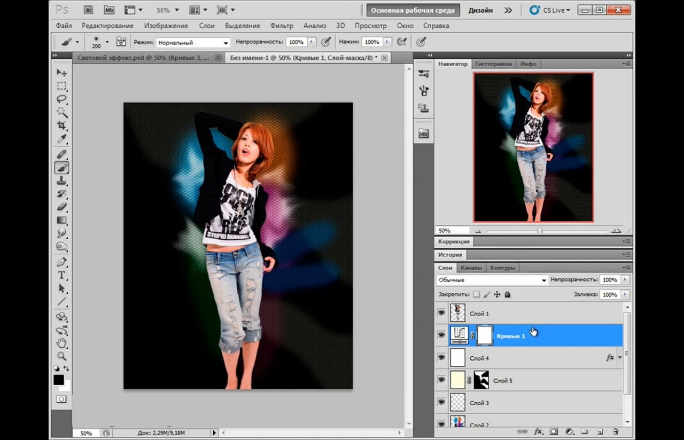Select the Move tool

click(x=62, y=73)
